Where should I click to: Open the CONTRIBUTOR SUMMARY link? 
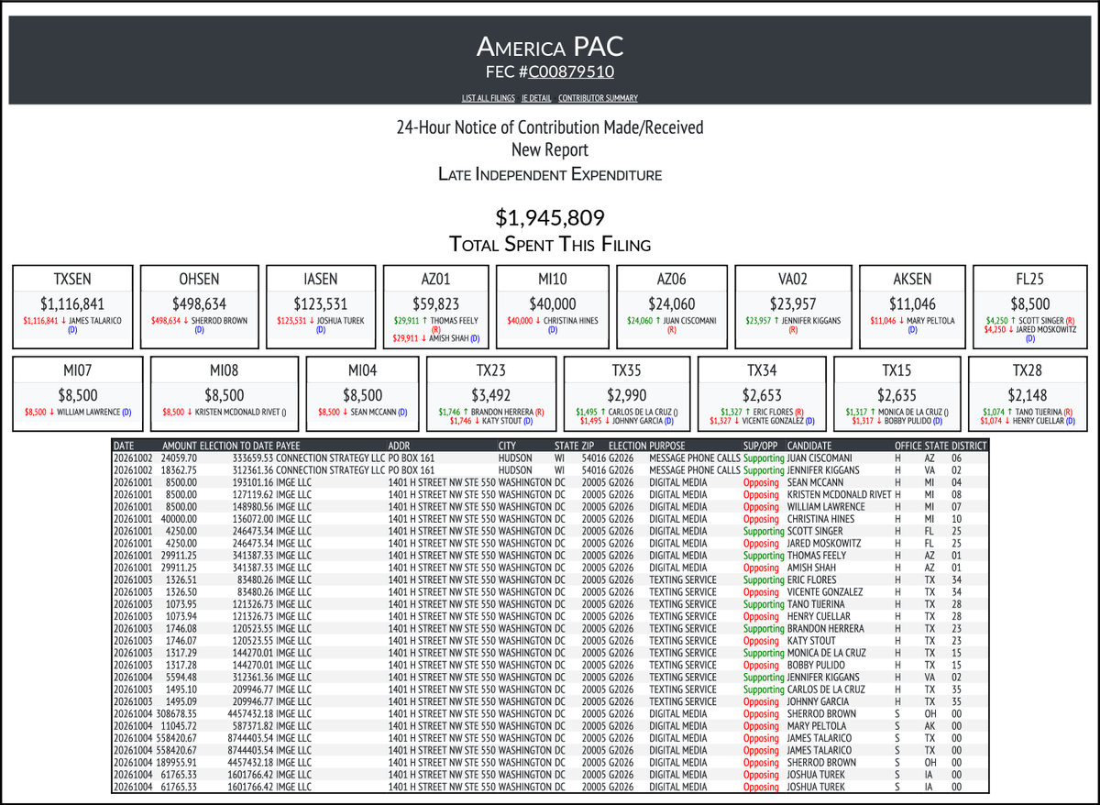[x=598, y=98]
